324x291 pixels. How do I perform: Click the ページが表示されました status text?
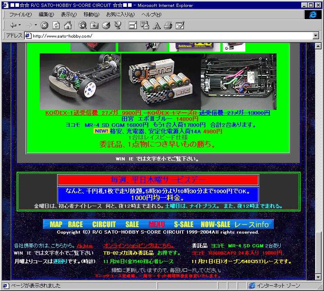[36, 286]
